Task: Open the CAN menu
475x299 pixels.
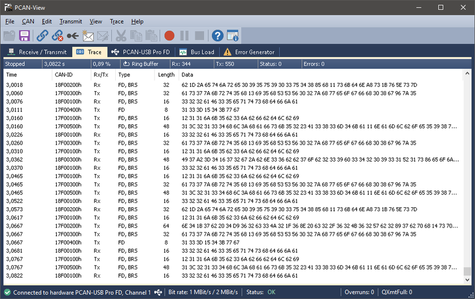Action: point(28,21)
